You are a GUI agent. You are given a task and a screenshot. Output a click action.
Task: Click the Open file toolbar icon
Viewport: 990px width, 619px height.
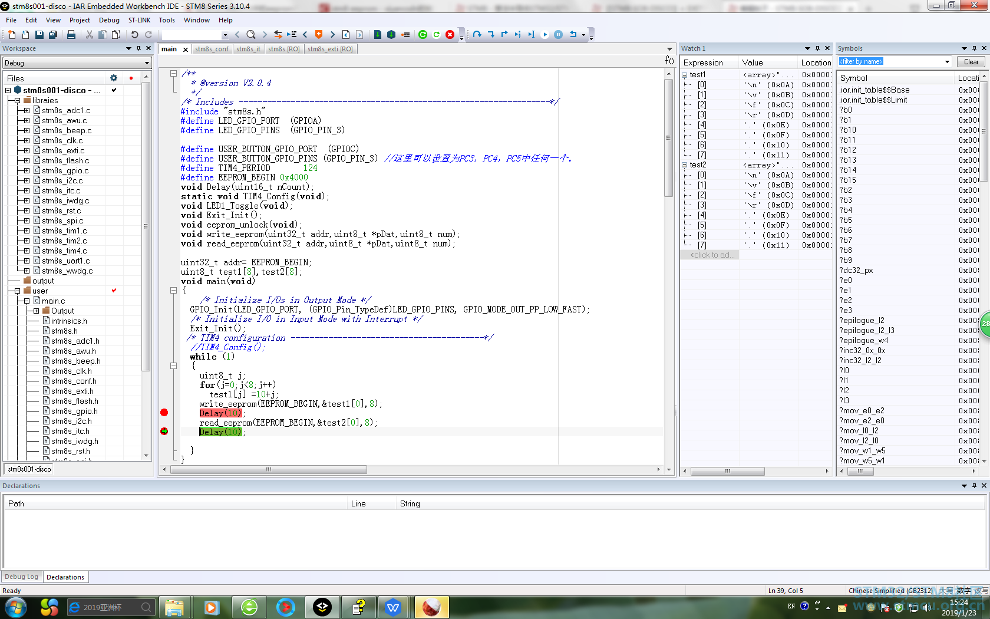(25, 35)
